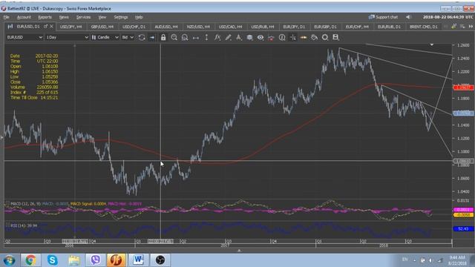Toggle the auto-shift chart arrow button
The width and height of the screenshot is (475, 267).
point(152,37)
